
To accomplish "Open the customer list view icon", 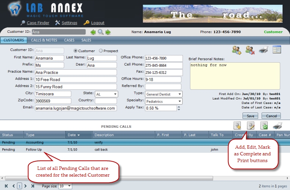I will pyautogui.click(x=277, y=50).
